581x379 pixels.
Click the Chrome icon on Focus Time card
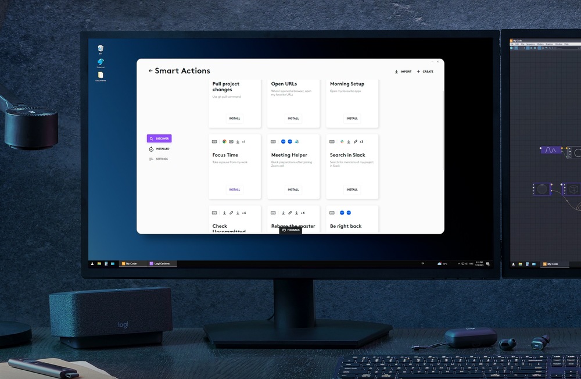[224, 142]
